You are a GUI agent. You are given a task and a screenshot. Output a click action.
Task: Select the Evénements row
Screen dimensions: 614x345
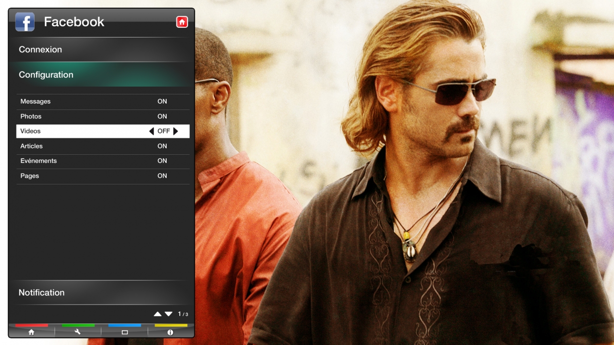(x=38, y=161)
